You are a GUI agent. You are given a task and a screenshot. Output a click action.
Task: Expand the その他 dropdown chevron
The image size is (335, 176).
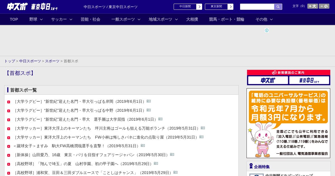(271, 19)
